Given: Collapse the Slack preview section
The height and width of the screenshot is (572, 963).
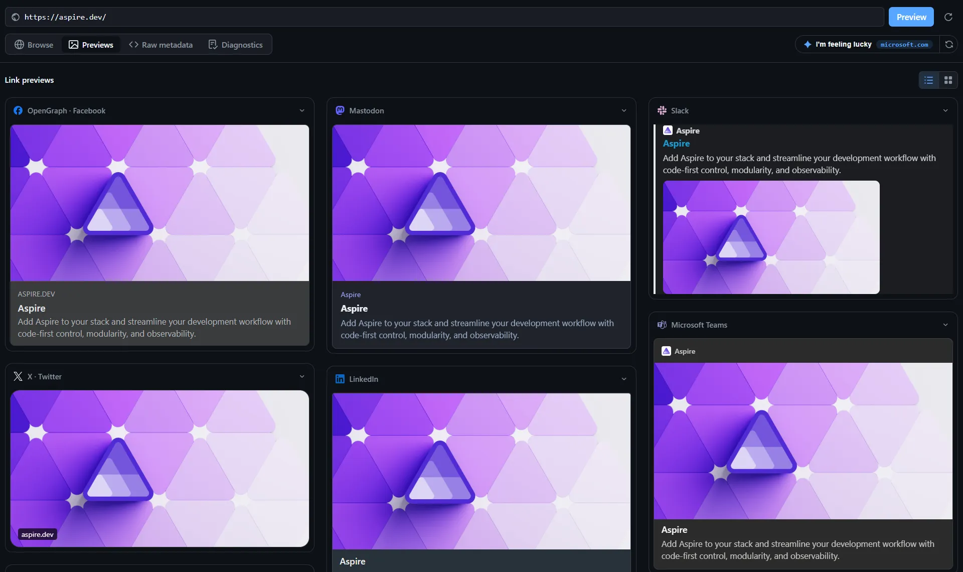Looking at the screenshot, I should tap(945, 110).
